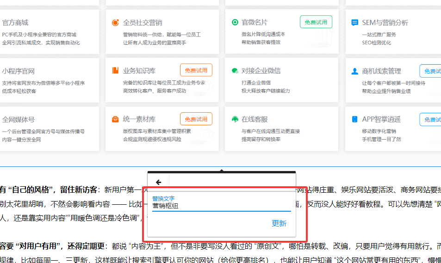
Task: Click text 合规监测规避侵权违规风险
Action: pos(152,140)
